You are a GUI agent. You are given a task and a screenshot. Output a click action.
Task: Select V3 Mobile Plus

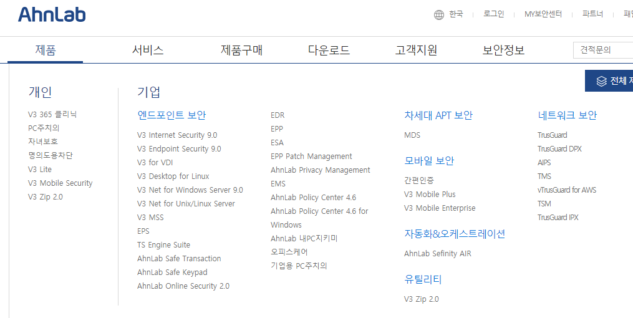pos(430,195)
